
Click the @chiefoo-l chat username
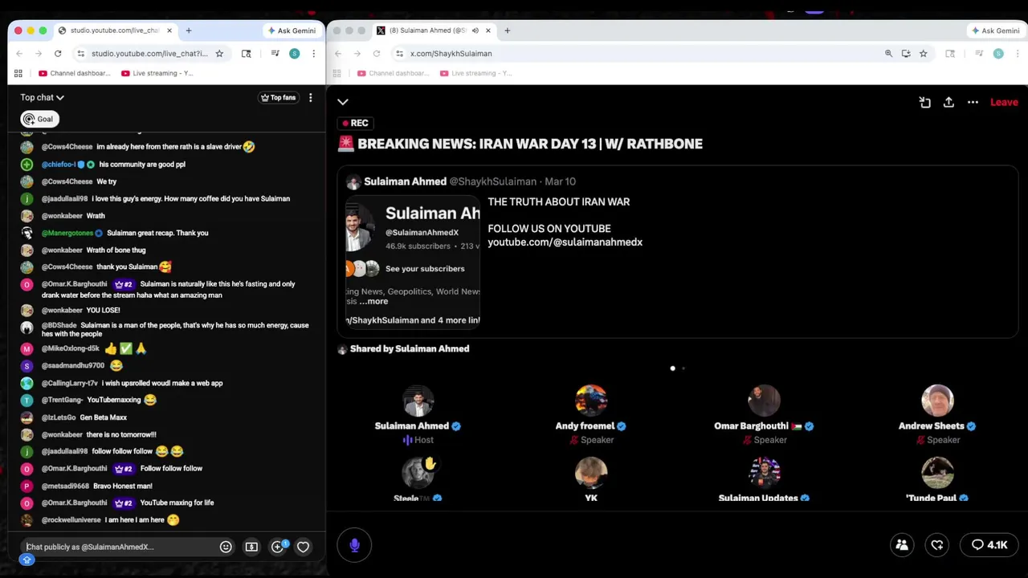click(x=59, y=165)
